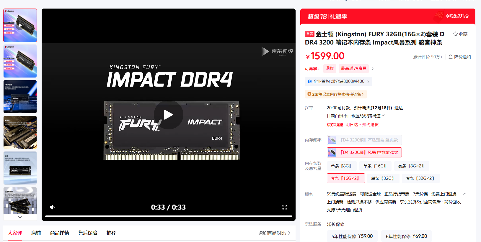This screenshot has height=242, width=481.
Task: Open the 企业首购 enterprise discount offer
Action: click(x=338, y=81)
